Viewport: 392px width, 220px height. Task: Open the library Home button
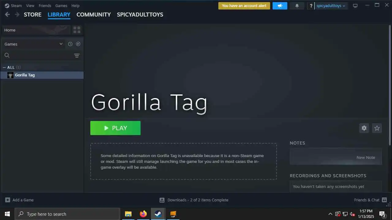point(36,30)
